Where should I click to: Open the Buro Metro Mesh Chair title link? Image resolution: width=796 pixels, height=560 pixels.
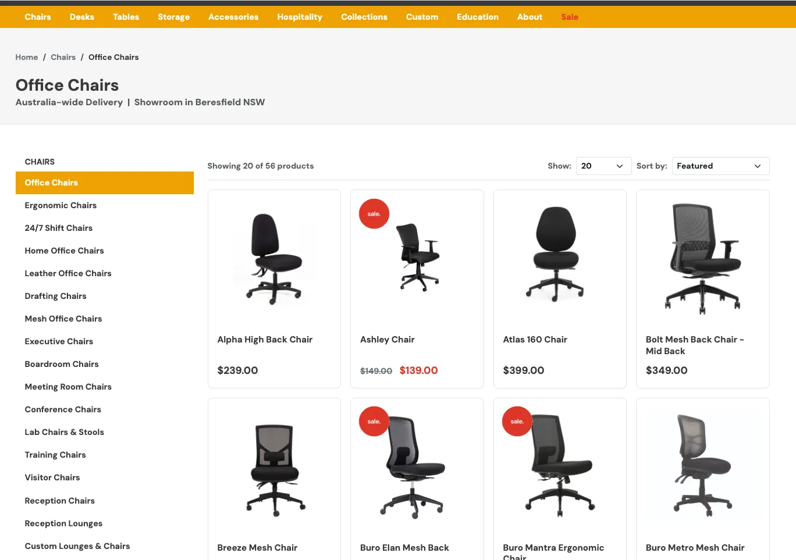[695, 548]
